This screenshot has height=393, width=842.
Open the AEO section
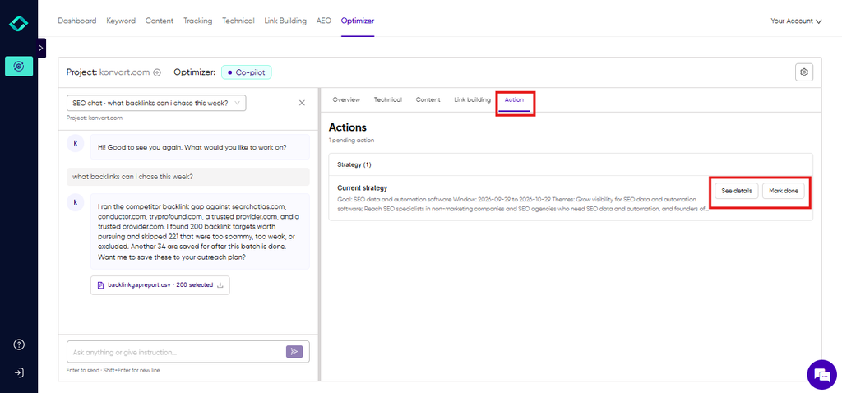tap(324, 21)
